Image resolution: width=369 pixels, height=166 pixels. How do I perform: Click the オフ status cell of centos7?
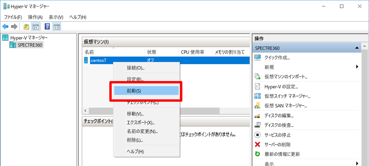coord(150,60)
